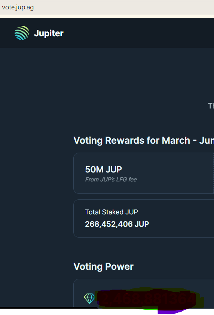
Task: Click the dark header bar right of Jupiter
Action: tap(139, 33)
